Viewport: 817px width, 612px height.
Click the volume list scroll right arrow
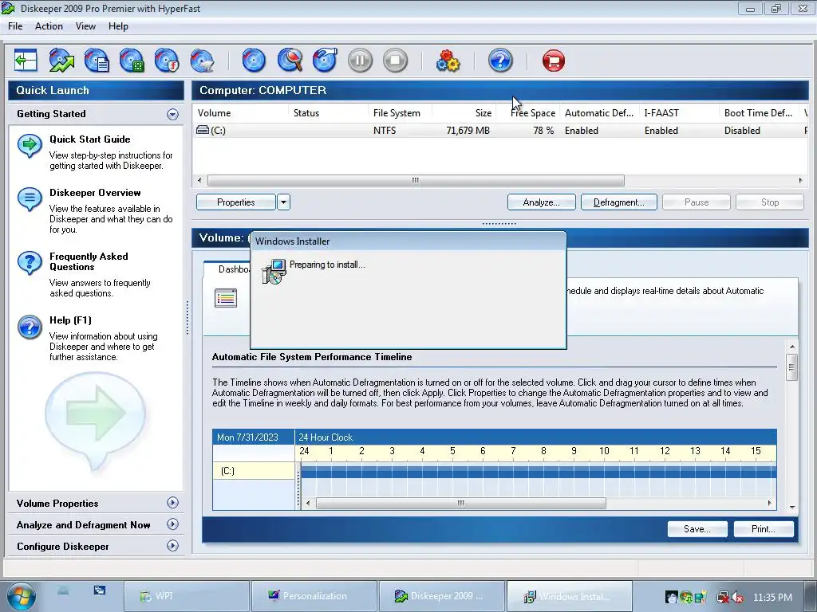pos(801,181)
